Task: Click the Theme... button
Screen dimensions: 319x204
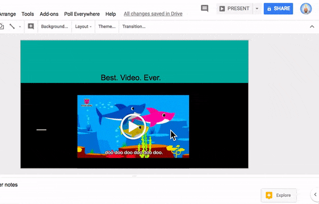Action: [107, 27]
